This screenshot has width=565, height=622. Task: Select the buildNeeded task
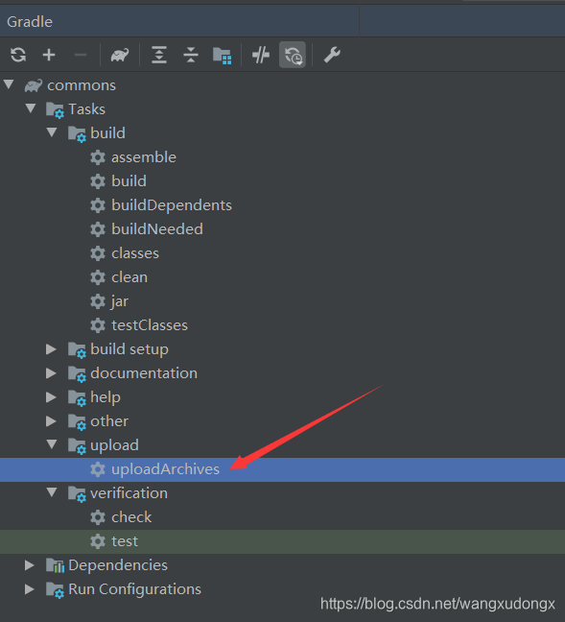tap(157, 229)
